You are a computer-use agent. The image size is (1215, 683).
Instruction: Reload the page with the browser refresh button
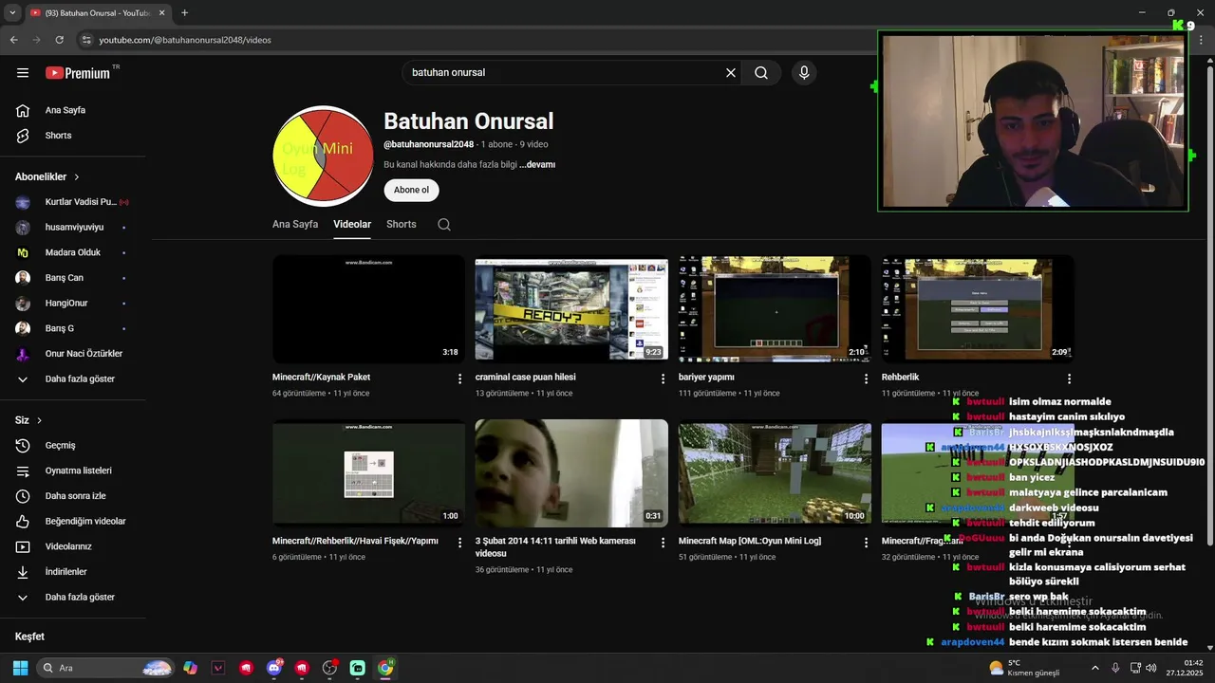[59, 40]
